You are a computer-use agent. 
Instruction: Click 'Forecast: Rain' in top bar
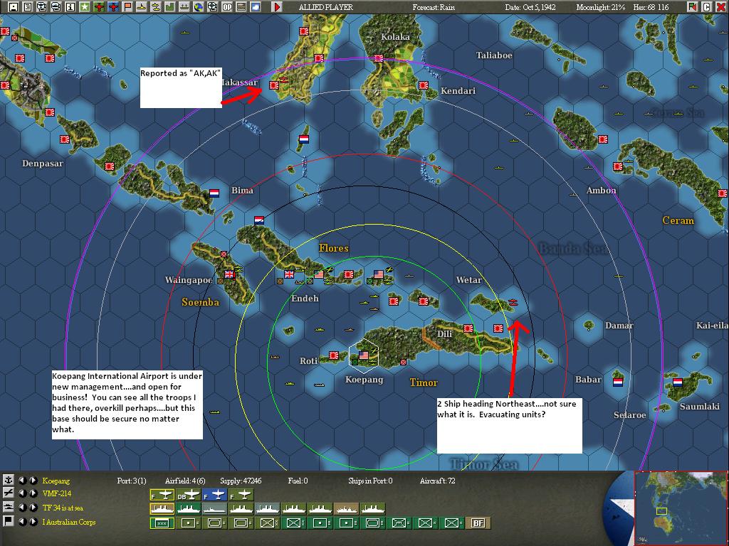434,7
